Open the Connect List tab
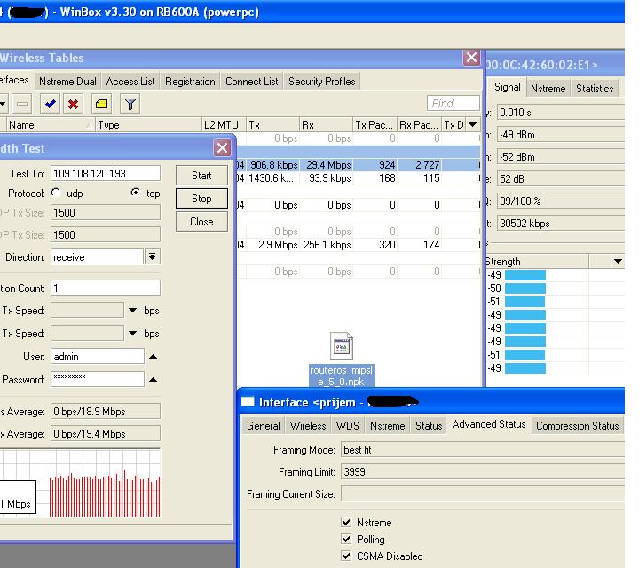Image resolution: width=639 pixels, height=568 pixels. click(251, 82)
